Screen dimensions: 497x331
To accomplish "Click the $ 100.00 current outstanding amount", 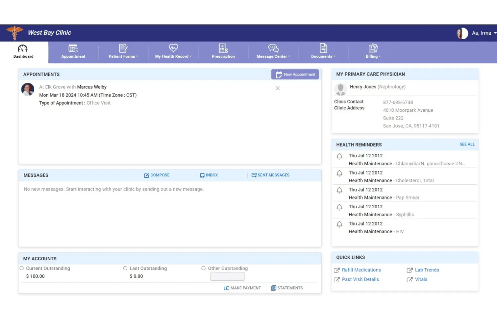I will point(35,276).
